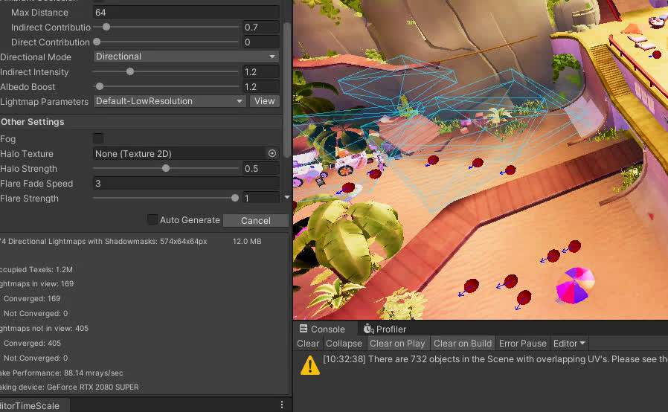Open the Directional Mode dropdown
Image resolution: width=668 pixels, height=412 pixels.
pos(186,57)
